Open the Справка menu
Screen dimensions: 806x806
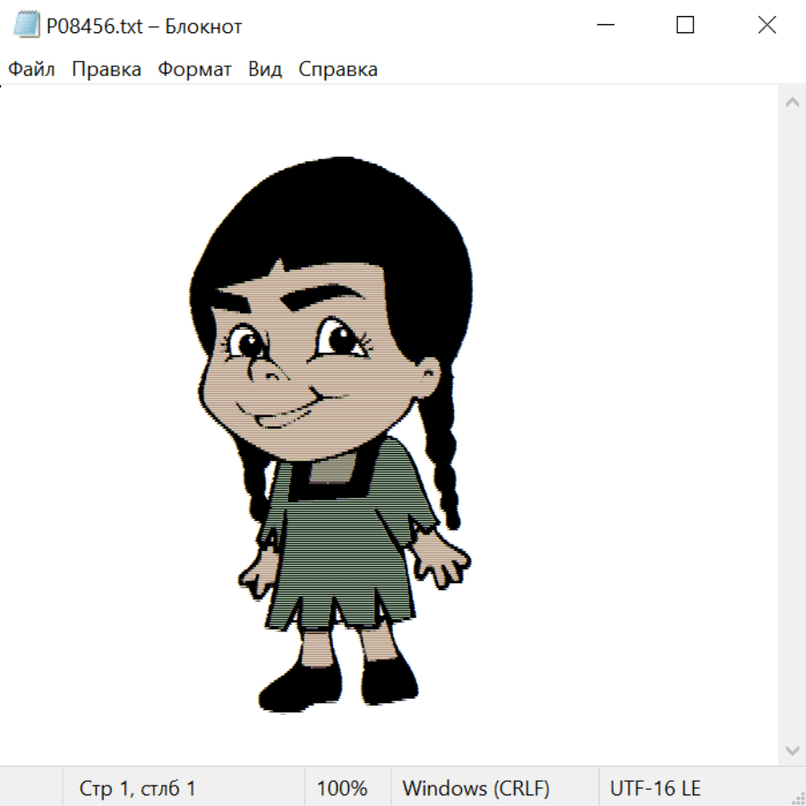(338, 70)
